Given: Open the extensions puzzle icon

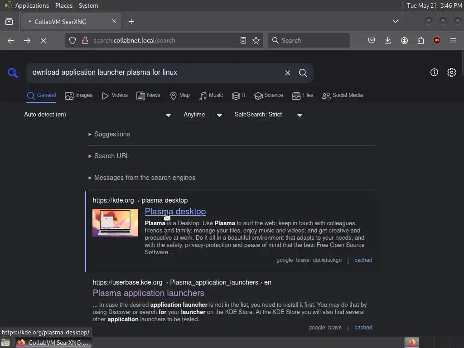Looking at the screenshot, I should (x=420, y=40).
